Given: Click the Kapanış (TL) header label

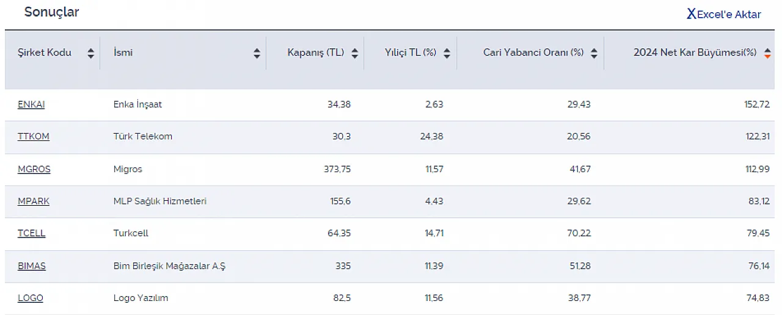Looking at the screenshot, I should coord(316,52).
